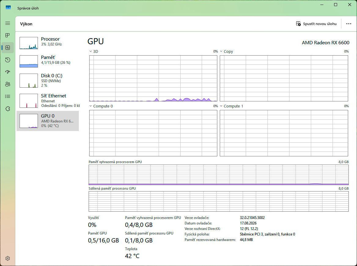The image size is (357, 266).
Task: Open the three-dot more options menu
Action: pyautogui.click(x=348, y=24)
